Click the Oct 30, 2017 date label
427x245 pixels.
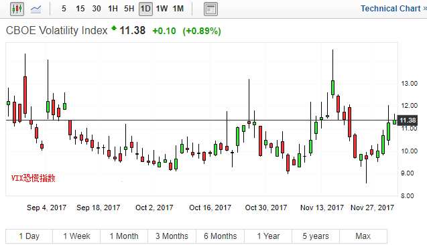click(x=266, y=208)
